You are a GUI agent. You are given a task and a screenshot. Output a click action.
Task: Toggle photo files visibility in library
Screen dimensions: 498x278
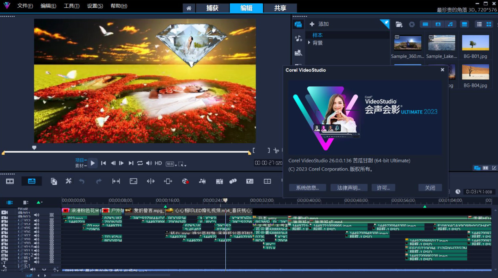[438, 24]
